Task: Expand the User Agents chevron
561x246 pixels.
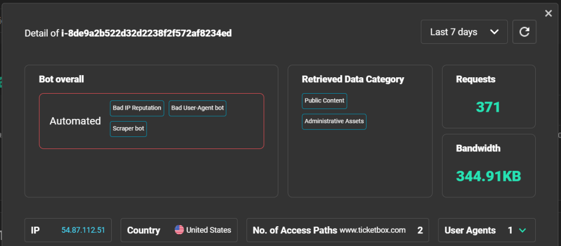Action: [523, 231]
